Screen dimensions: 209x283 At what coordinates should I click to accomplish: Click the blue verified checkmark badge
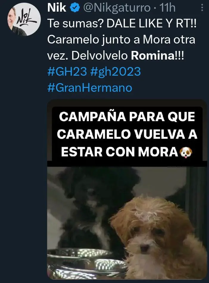[x=75, y=8]
